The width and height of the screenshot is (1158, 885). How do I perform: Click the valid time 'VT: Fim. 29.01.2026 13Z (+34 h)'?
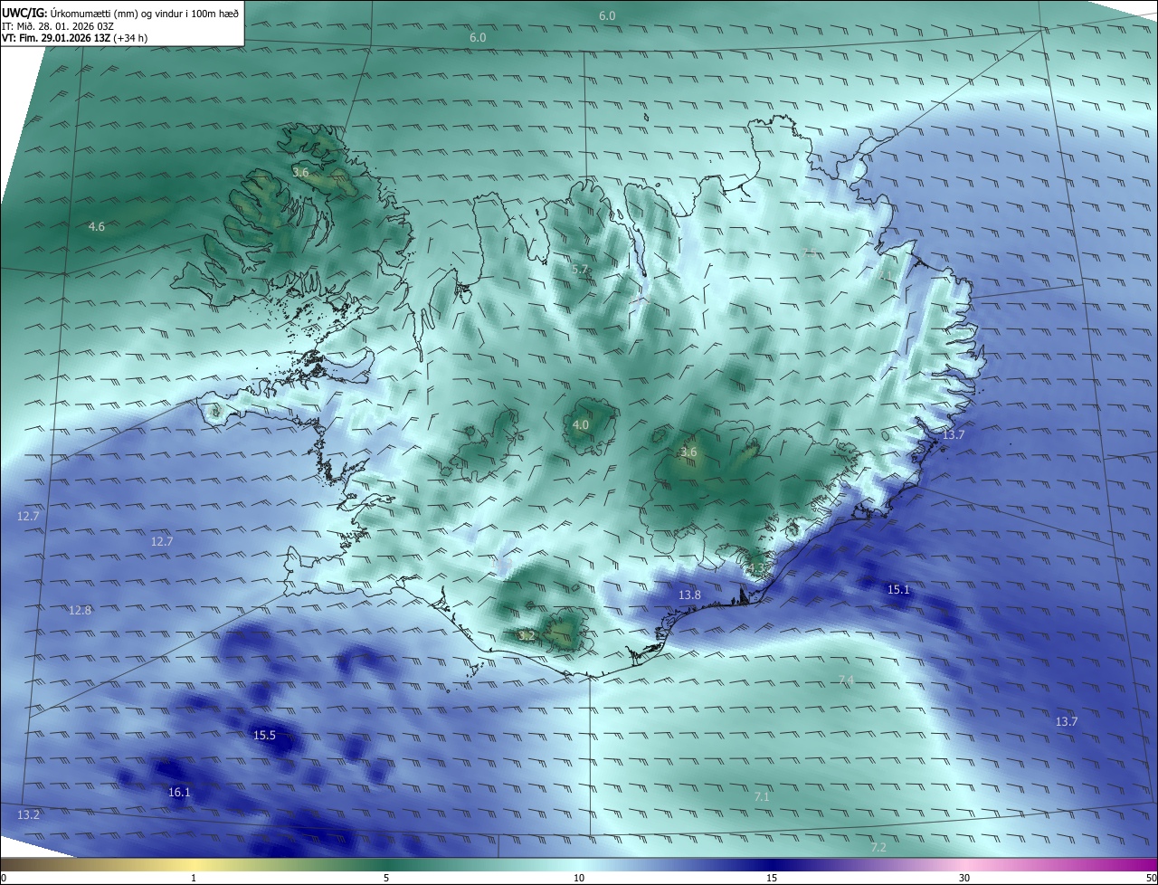pyautogui.click(x=75, y=39)
